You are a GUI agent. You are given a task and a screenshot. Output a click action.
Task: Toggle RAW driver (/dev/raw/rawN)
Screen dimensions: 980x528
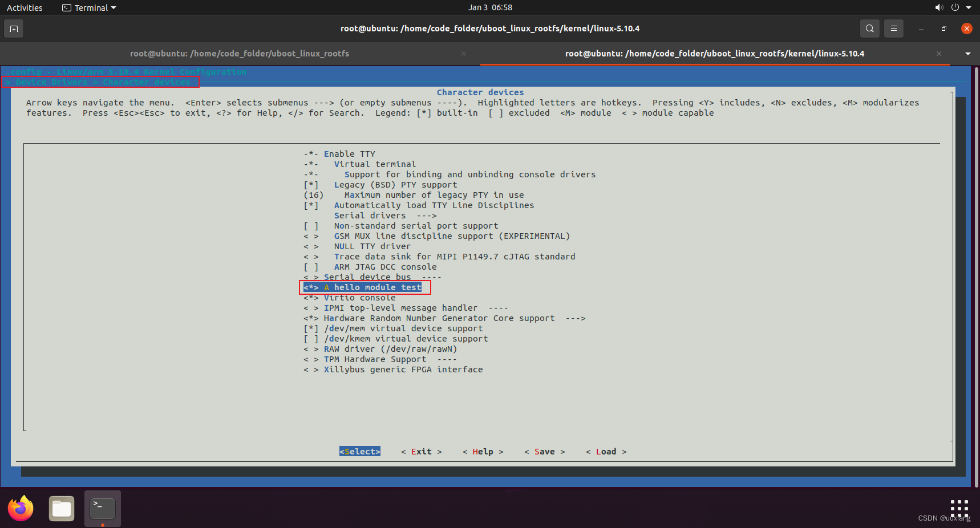tap(380, 349)
